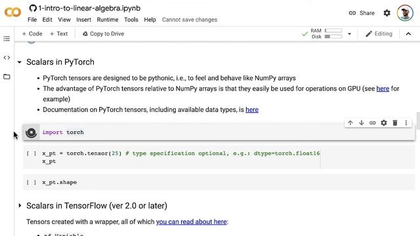Click the Cannot save changes notice

pyautogui.click(x=190, y=20)
